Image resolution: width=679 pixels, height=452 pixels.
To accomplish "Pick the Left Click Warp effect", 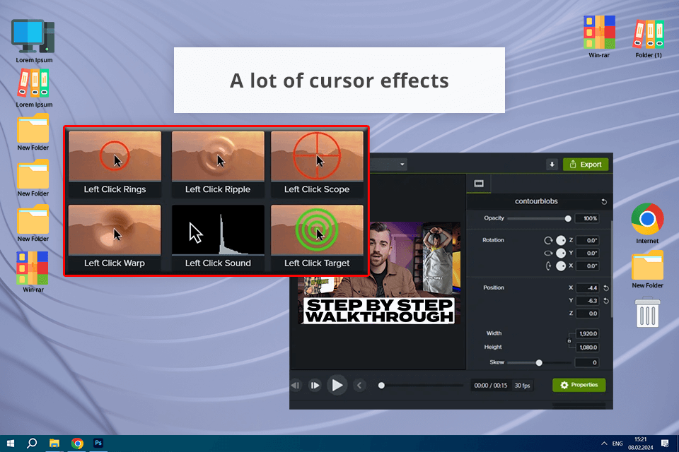I will click(115, 237).
